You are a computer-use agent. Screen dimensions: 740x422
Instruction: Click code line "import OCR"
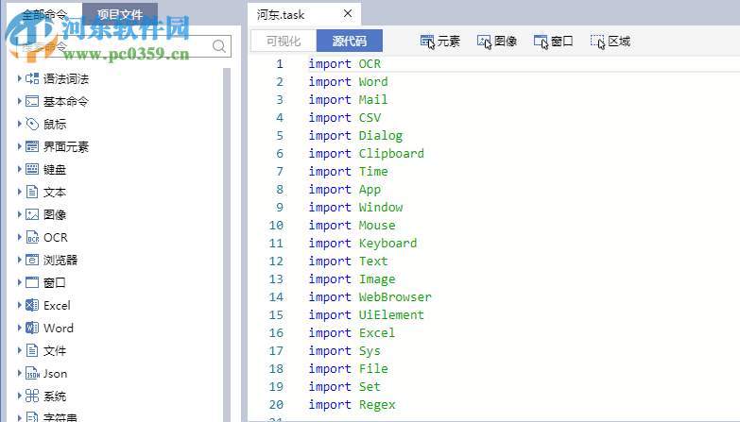point(345,63)
